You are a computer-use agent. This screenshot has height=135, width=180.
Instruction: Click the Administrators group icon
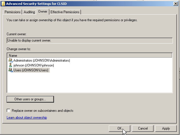[11, 60]
